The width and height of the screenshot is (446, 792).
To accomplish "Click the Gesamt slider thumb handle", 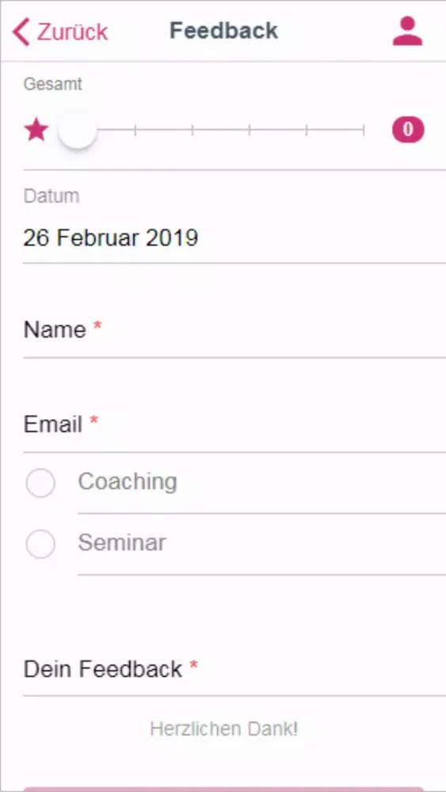I will 77,130.
